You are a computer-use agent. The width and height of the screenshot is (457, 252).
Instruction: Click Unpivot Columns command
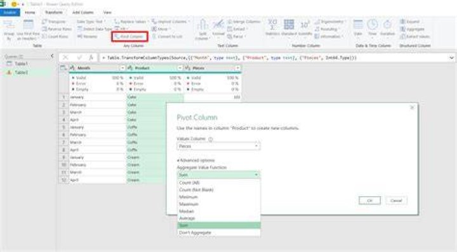171,22
